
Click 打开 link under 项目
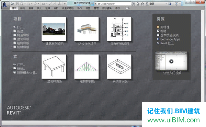21,27
